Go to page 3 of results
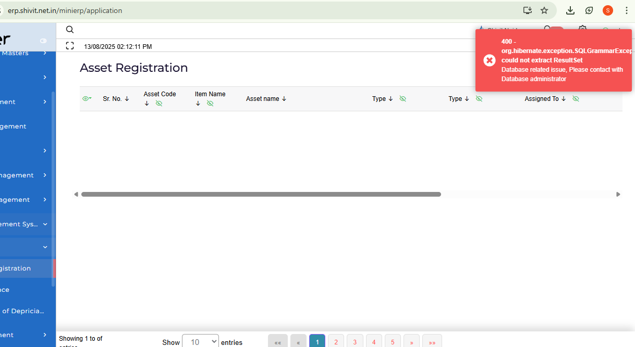The height and width of the screenshot is (347, 635). [355, 342]
